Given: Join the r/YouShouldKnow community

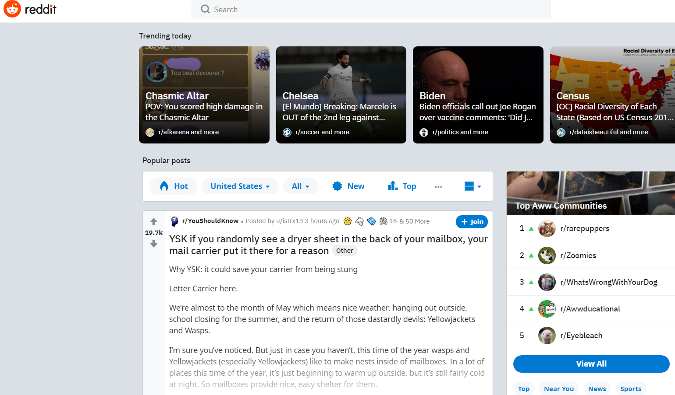Looking at the screenshot, I should click(x=472, y=222).
